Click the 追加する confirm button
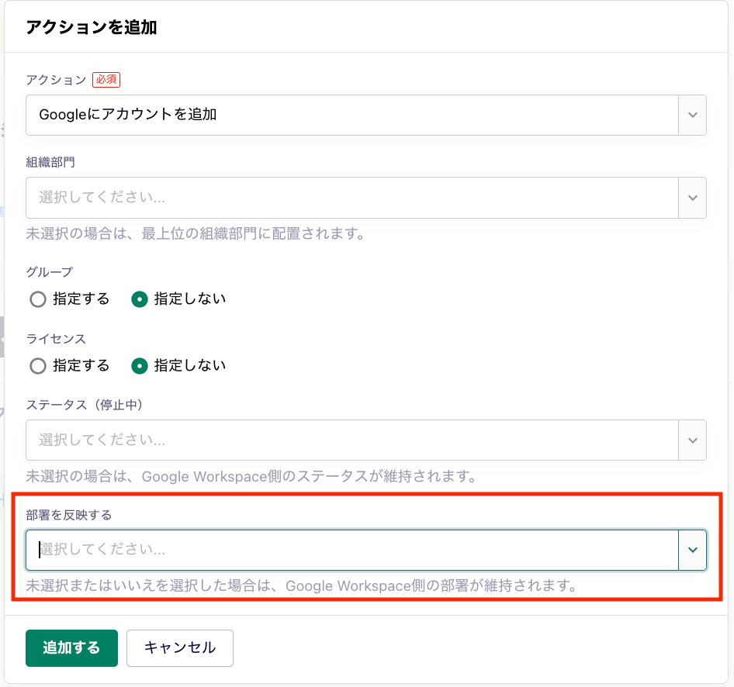The width and height of the screenshot is (734, 687). point(71,648)
